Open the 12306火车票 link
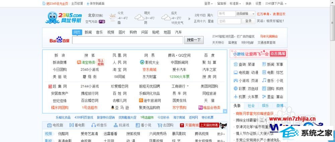 [179, 77]
